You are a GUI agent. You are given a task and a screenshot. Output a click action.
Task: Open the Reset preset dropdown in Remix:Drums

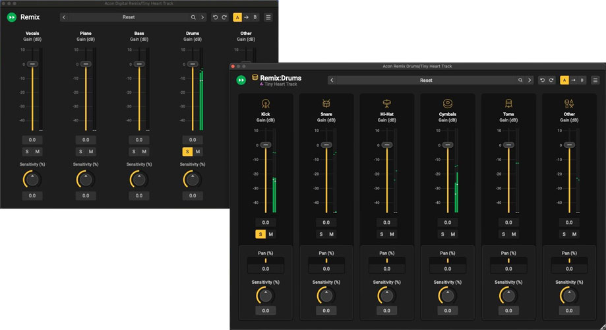pyautogui.click(x=426, y=81)
